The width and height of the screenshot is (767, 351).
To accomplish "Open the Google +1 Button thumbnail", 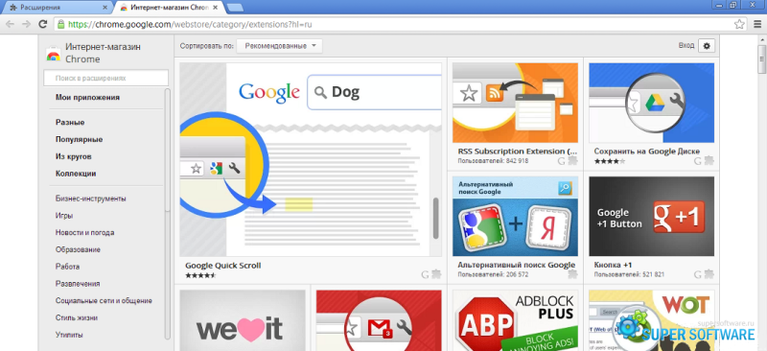I will click(x=652, y=217).
